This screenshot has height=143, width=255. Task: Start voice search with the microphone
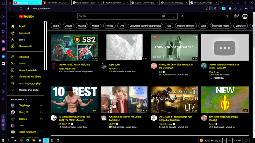(x=182, y=16)
